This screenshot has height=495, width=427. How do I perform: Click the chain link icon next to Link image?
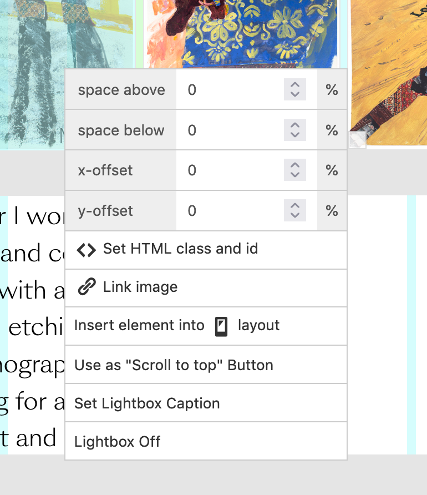(x=87, y=287)
